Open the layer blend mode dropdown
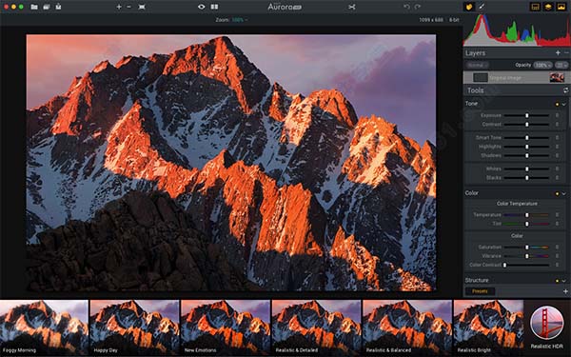This screenshot has height=357, width=571. [x=477, y=65]
